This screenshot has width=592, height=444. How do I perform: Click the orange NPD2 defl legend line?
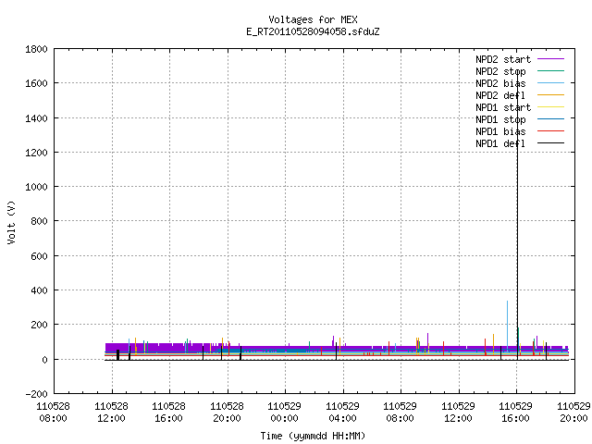point(551,94)
